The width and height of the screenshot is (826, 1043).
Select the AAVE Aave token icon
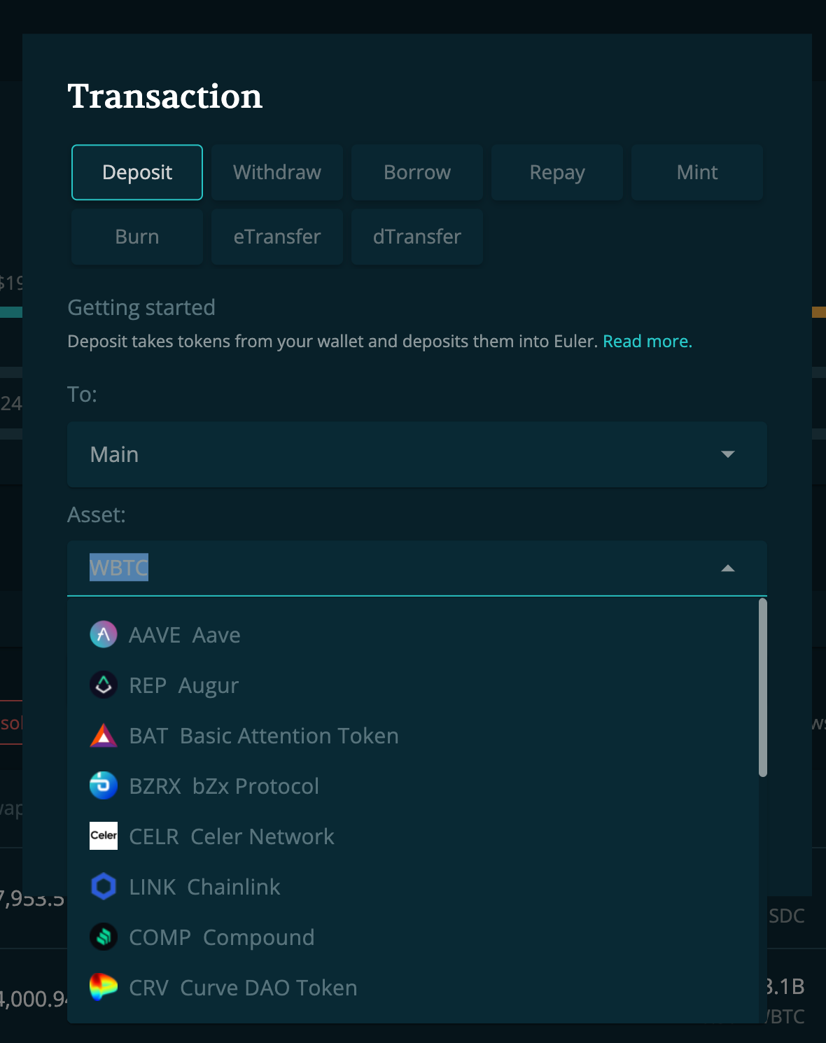coord(103,635)
